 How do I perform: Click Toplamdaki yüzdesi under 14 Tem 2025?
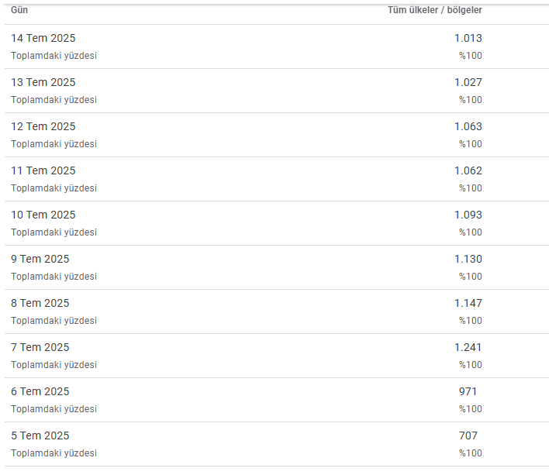coord(54,56)
